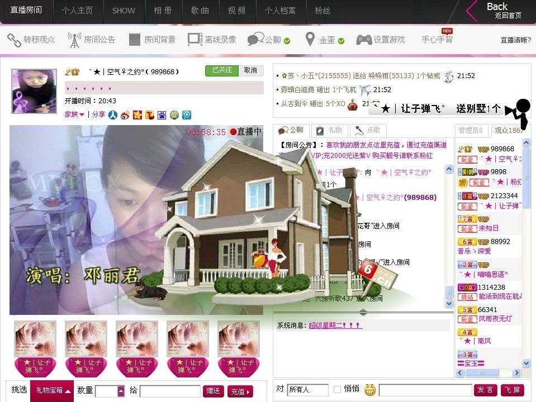Click the 赠送 gift send button

click(214, 391)
